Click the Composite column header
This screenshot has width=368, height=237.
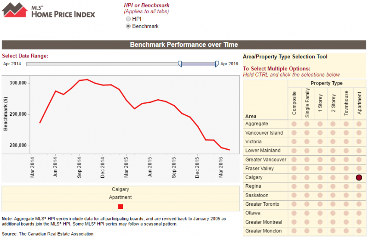click(x=294, y=104)
